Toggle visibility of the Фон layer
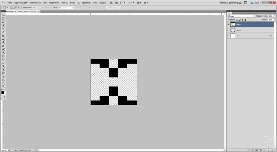This screenshot has width=277, height=152. coord(228,36)
